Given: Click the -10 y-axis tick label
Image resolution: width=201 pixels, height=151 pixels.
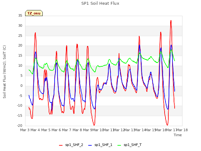Looking at the screenshot, I should (x=20, y=106).
